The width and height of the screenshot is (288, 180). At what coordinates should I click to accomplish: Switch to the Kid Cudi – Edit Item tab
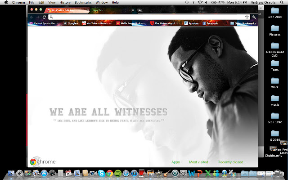pyautogui.click(x=67, y=10)
